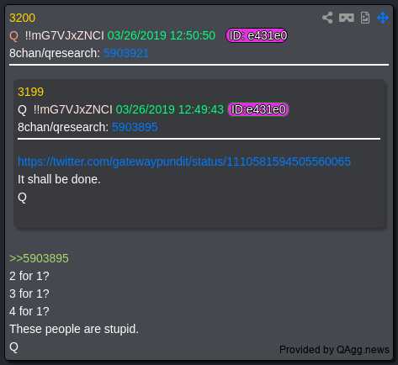This screenshot has width=398, height=365.
Task: Select the orange Q name on post 3200
Action: 13,36
